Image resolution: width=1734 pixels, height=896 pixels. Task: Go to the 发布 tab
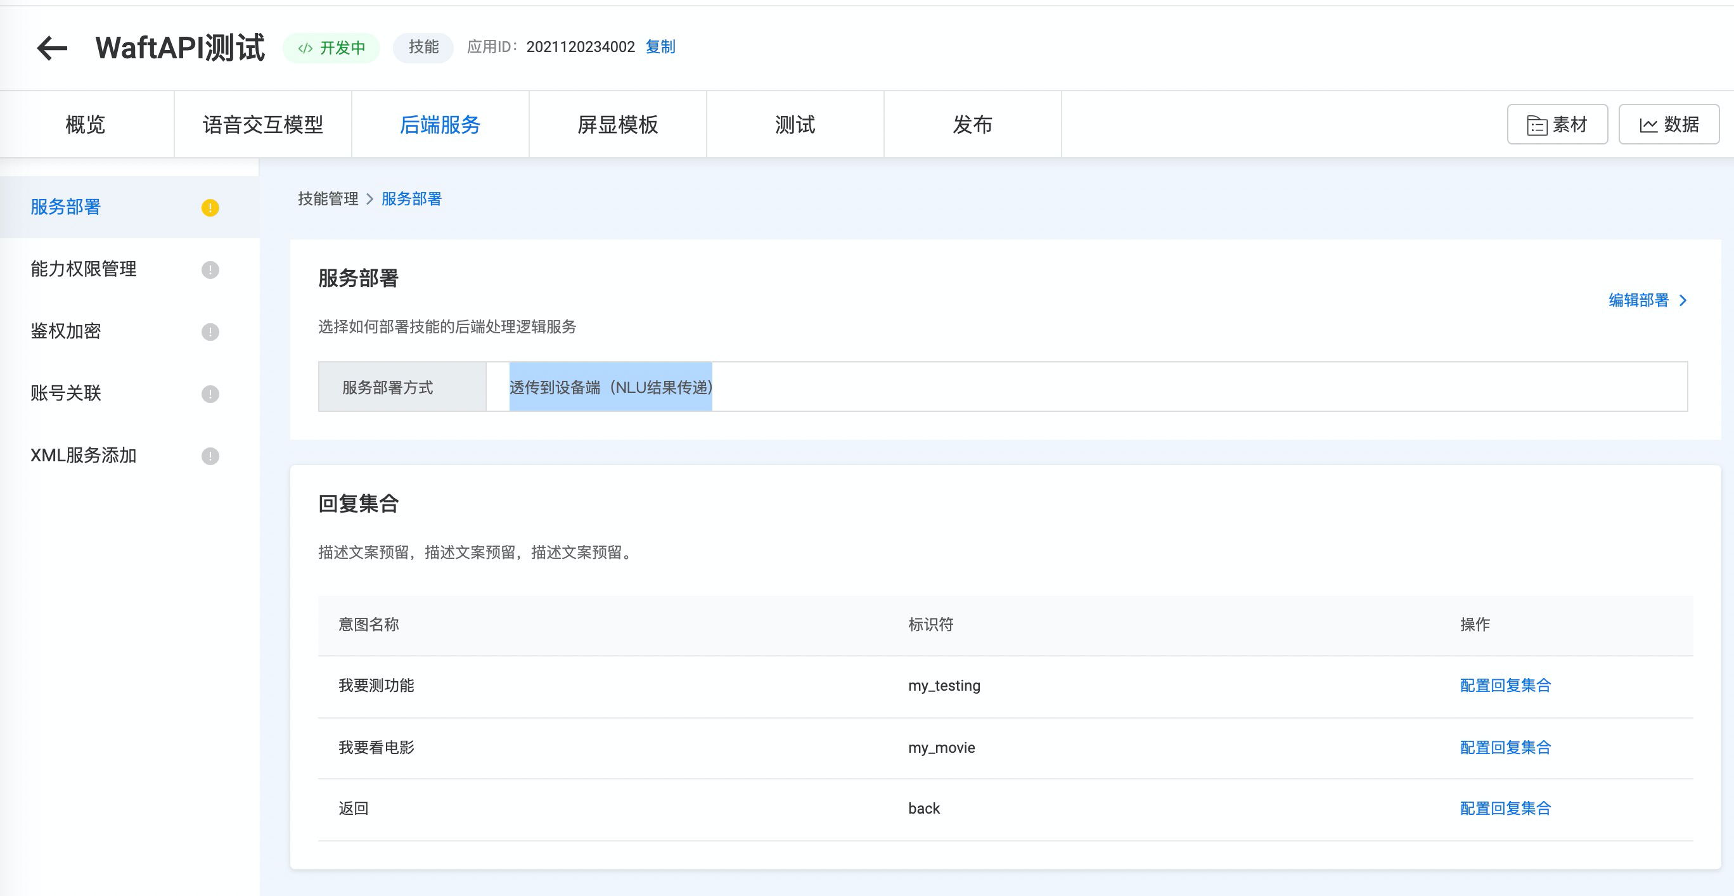coord(972,125)
